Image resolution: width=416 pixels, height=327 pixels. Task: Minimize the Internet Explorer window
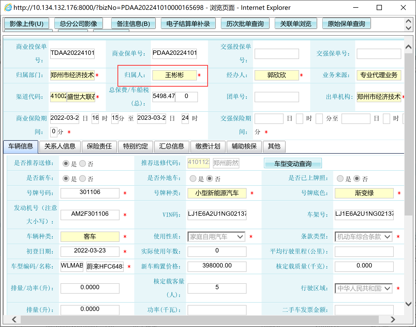pos(356,8)
